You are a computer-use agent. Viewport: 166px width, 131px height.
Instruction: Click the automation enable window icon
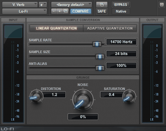pyautogui.click(x=102, y=5)
